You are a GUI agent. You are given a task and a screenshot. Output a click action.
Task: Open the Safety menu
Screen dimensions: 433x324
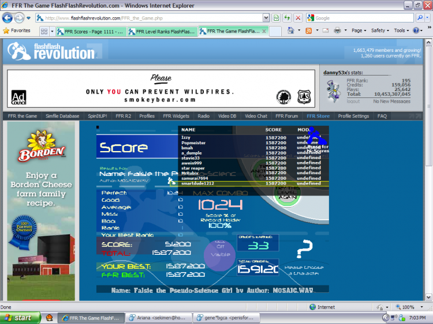coord(380,31)
